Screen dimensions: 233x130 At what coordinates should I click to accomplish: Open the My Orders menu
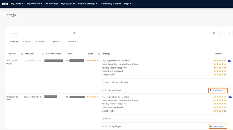point(17,4)
